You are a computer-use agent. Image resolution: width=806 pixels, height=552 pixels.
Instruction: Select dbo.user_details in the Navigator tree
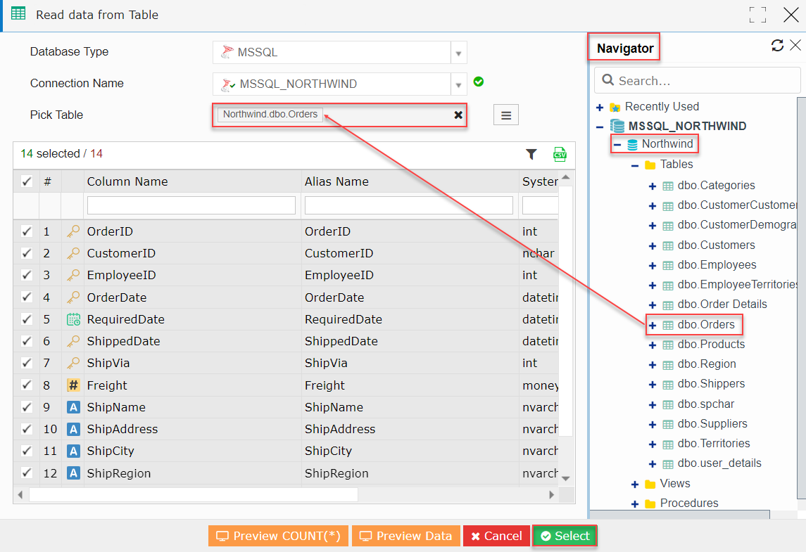(x=719, y=463)
